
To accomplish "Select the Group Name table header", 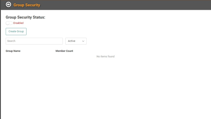I will click(13, 51).
